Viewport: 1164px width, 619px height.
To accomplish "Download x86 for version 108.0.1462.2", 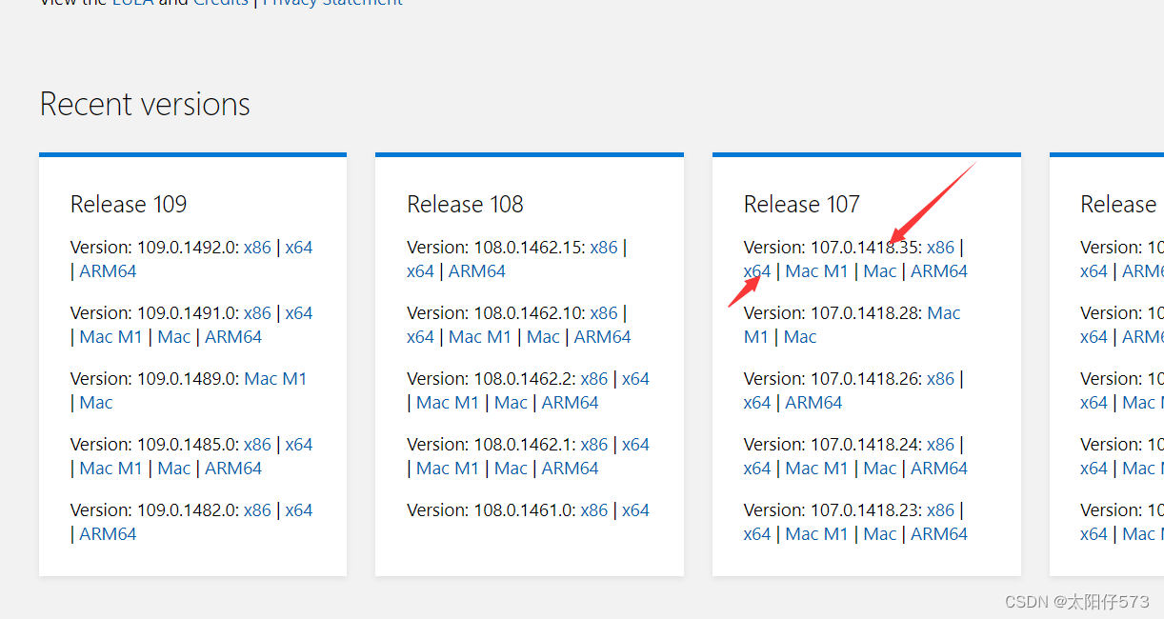I will pos(594,379).
